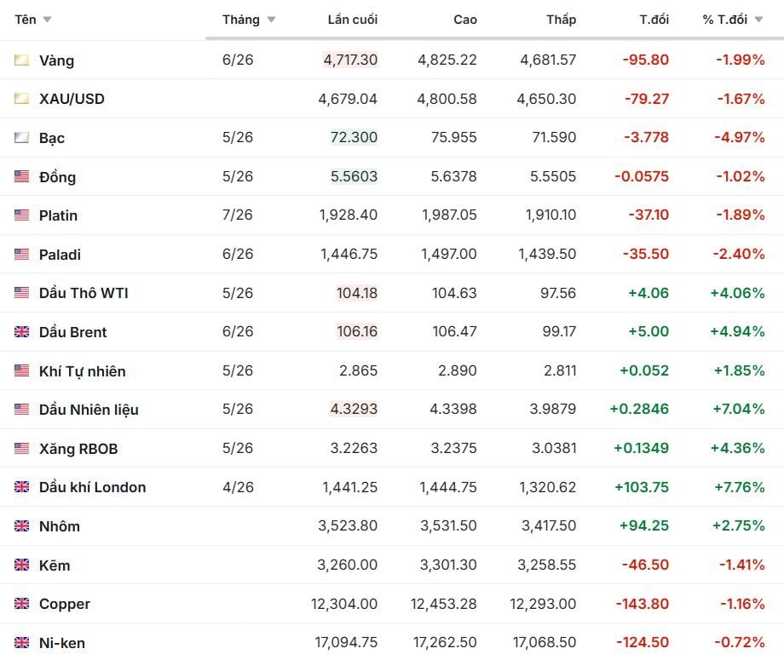The height and width of the screenshot is (660, 784).
Task: Click the UK flag beside Ni-ken
Action: [21, 643]
